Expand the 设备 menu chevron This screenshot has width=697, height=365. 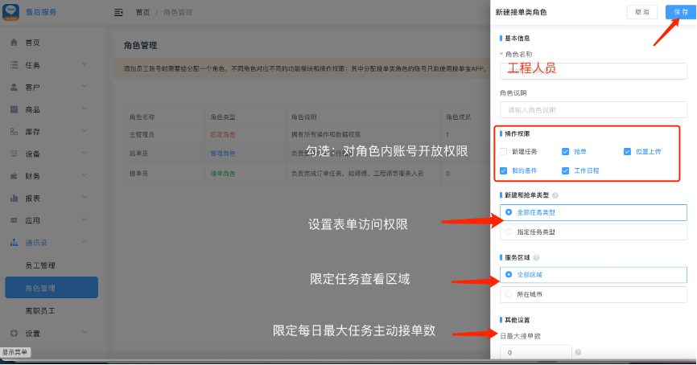pyautogui.click(x=84, y=154)
